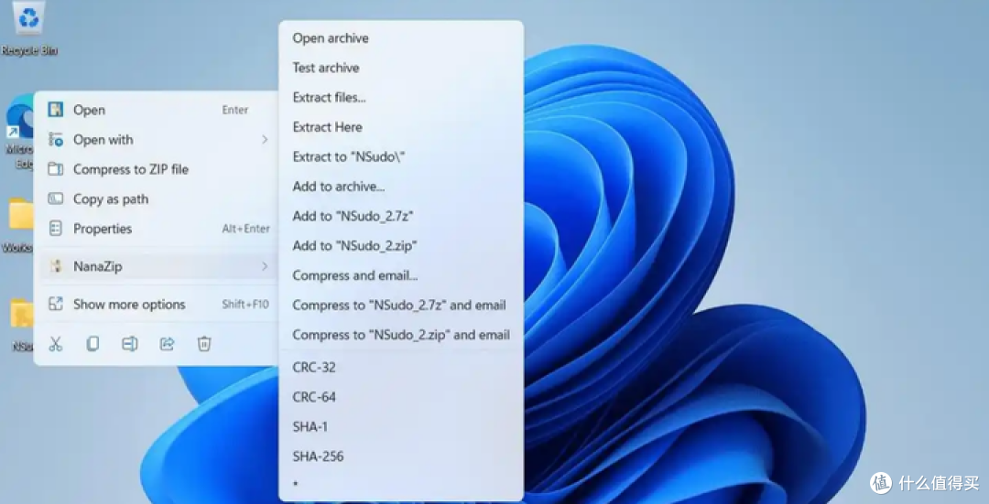
Task: Select Compress to "NSudo_2.zip" and email
Action: [x=401, y=335]
